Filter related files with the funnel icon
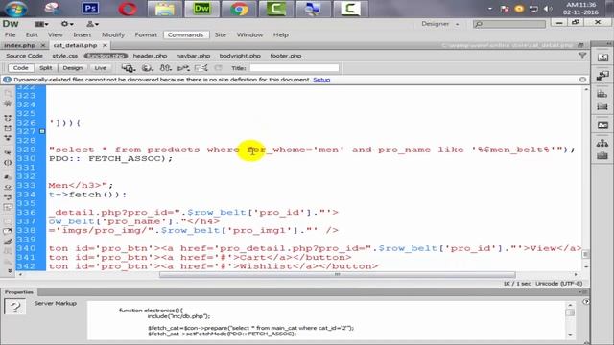614x345 pixels. (582, 56)
